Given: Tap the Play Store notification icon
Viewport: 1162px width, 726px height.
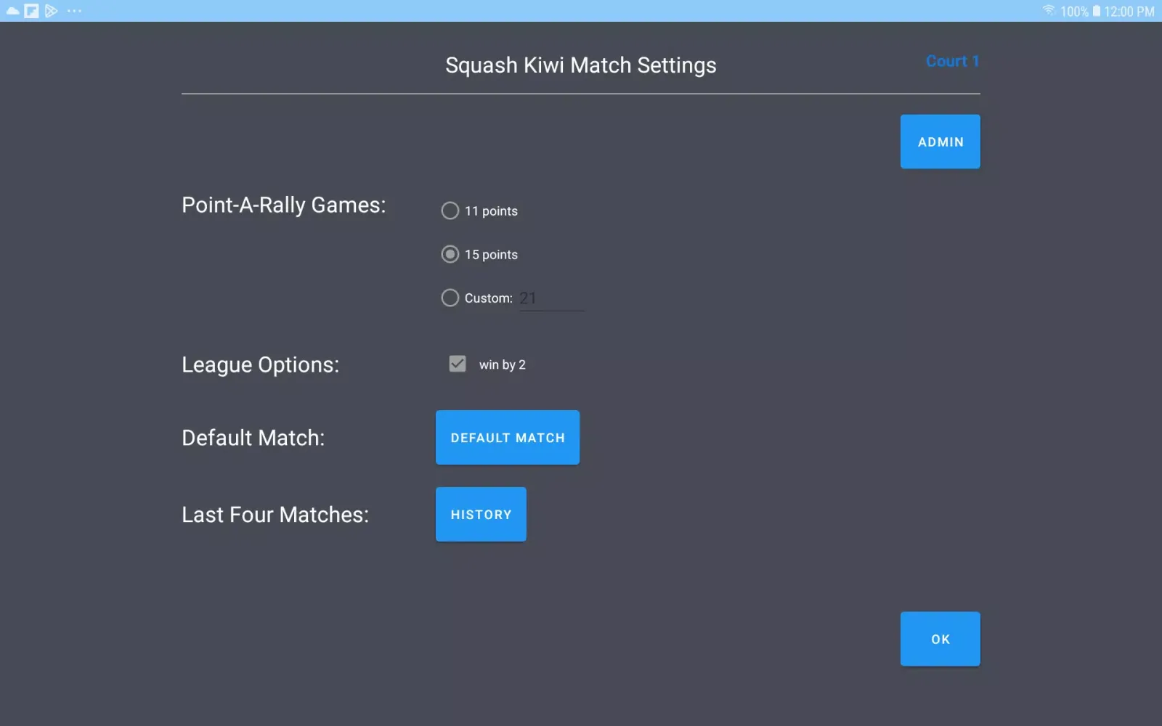Looking at the screenshot, I should pyautogui.click(x=51, y=11).
